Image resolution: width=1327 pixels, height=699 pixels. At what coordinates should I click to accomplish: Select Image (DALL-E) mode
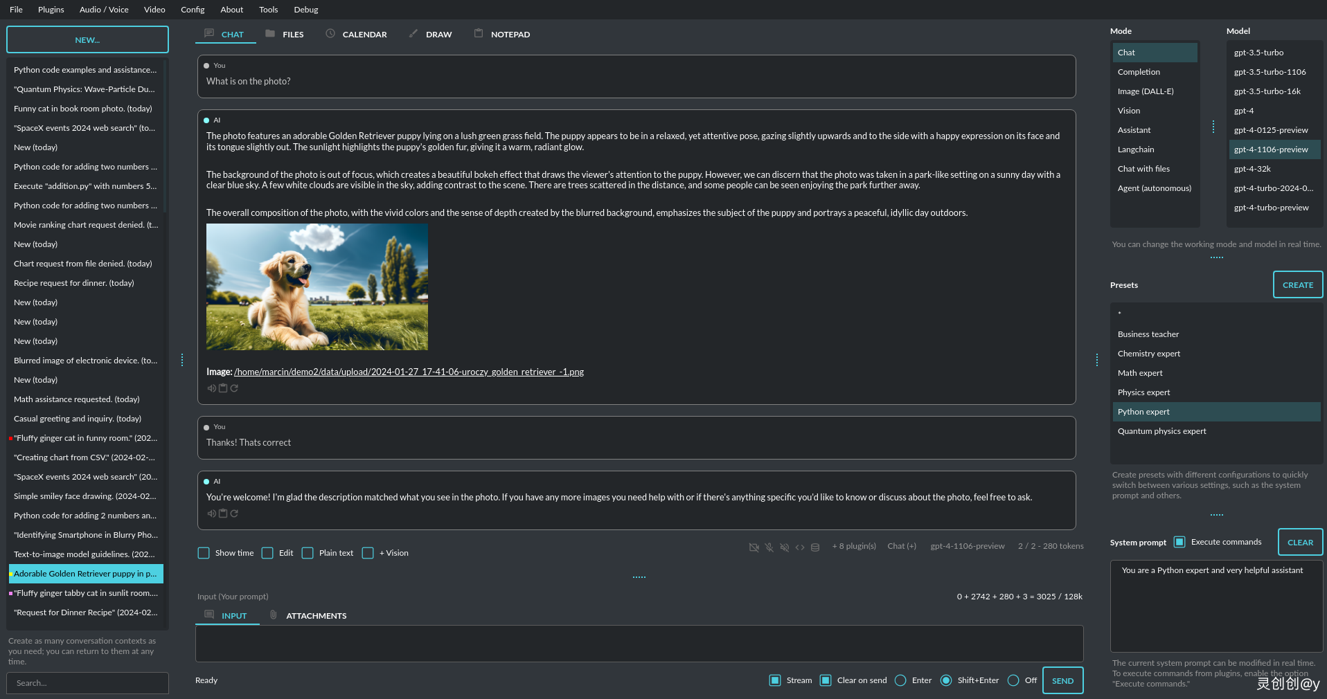[1155, 91]
